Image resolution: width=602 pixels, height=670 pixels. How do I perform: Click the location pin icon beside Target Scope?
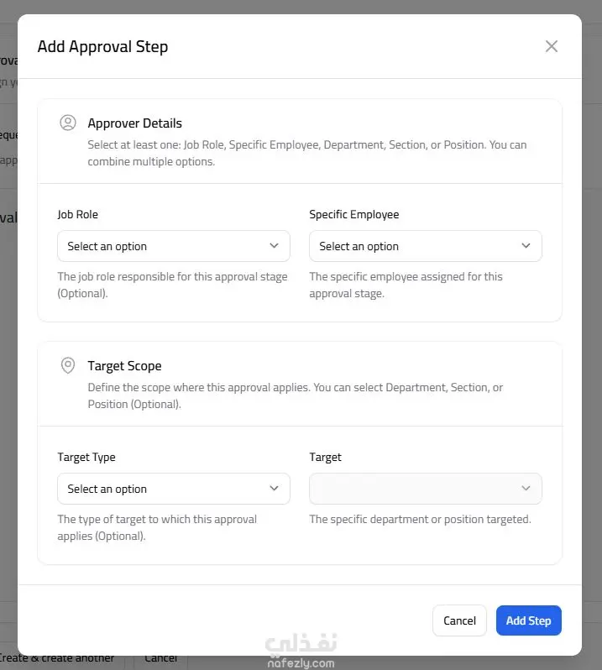[x=68, y=365]
